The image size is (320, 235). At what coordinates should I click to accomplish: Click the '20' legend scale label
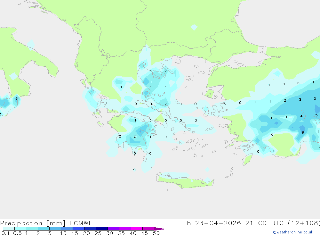86,233
